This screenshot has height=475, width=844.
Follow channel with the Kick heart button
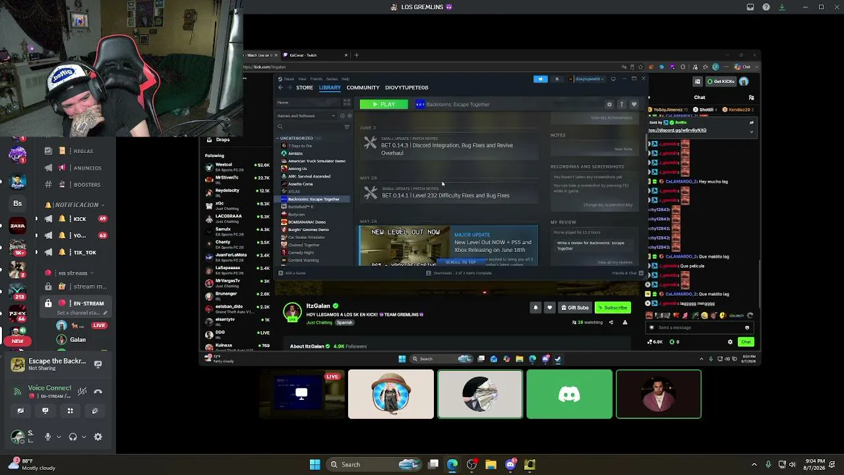[549, 307]
